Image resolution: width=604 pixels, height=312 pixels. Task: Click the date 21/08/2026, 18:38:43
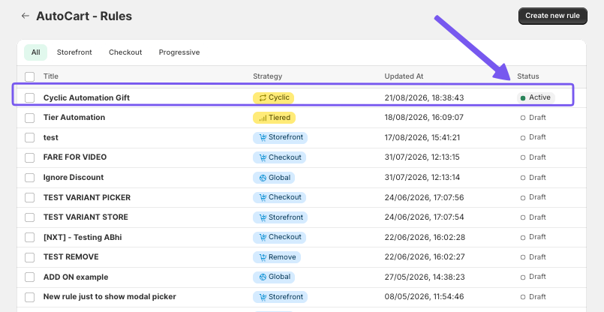point(424,97)
